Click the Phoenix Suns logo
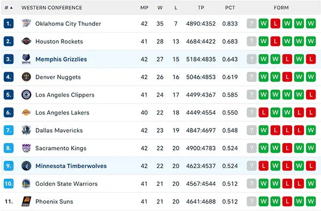 coord(26,201)
